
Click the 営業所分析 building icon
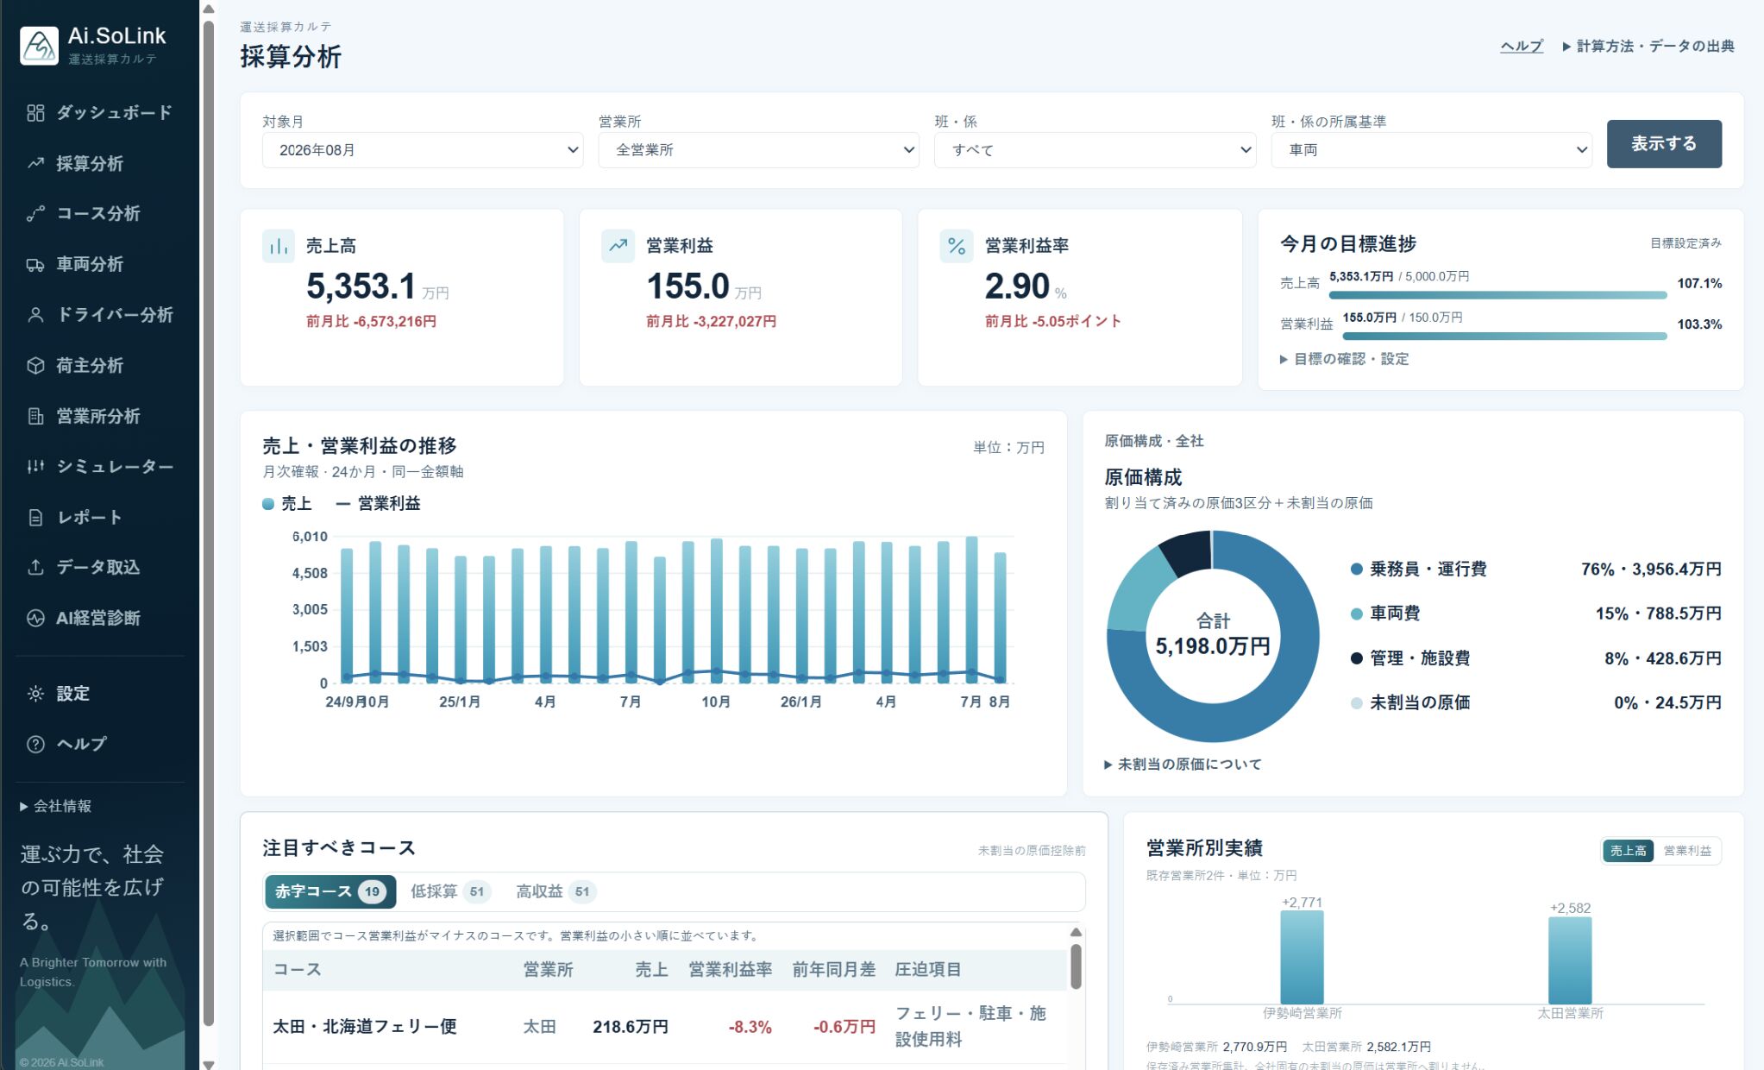[x=35, y=416]
